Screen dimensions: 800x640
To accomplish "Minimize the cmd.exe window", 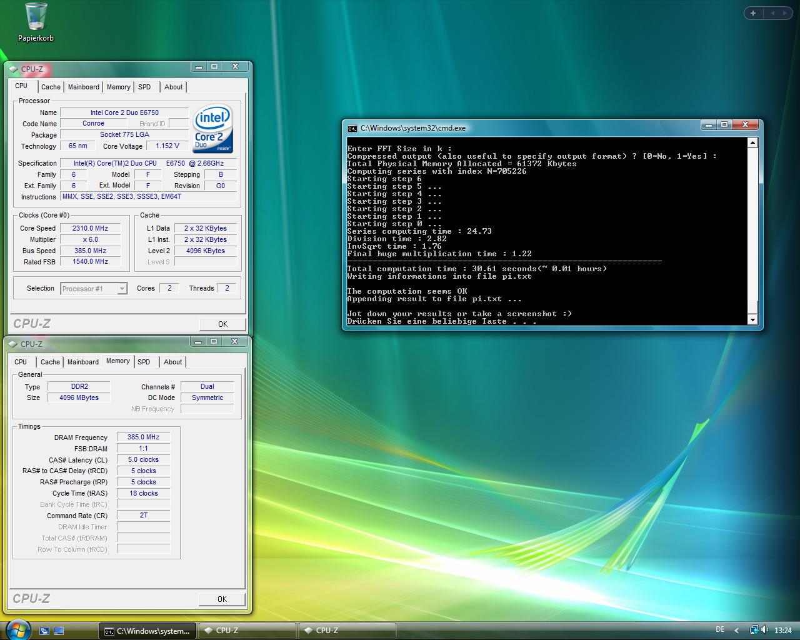I will (708, 125).
